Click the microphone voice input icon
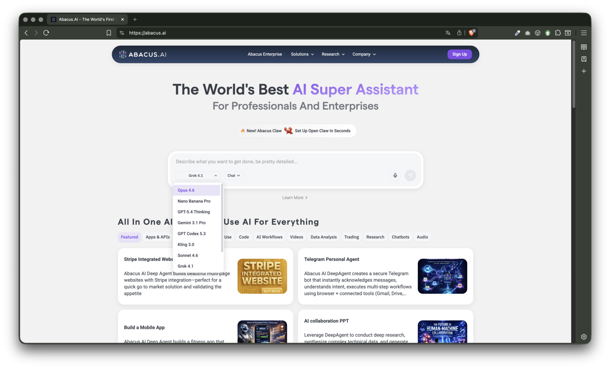This screenshot has height=369, width=610. tap(395, 176)
